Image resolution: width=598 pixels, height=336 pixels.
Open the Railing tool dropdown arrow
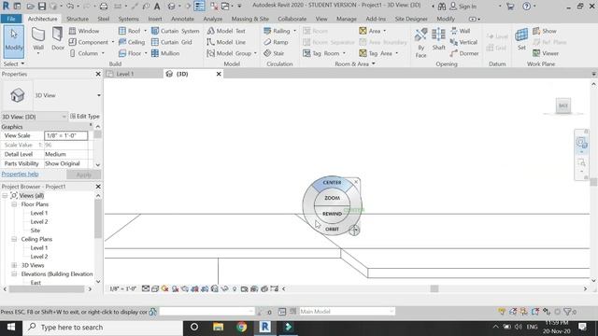pyautogui.click(x=295, y=31)
